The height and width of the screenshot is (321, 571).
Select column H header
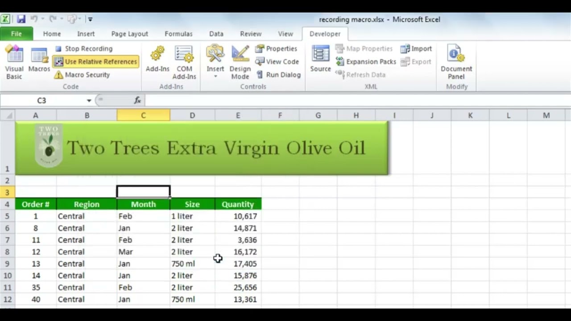(356, 115)
